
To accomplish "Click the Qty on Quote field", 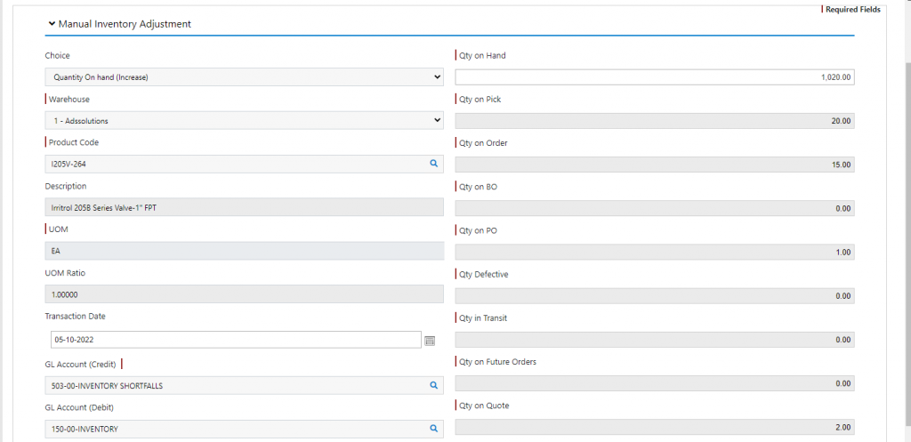I will (655, 428).
